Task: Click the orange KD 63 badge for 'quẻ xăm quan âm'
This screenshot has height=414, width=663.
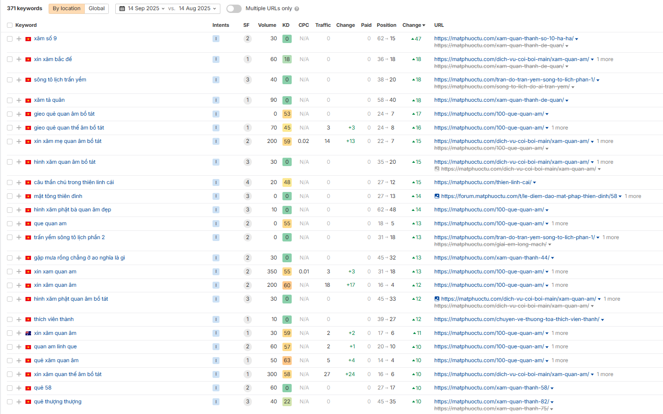Action: [x=287, y=360]
